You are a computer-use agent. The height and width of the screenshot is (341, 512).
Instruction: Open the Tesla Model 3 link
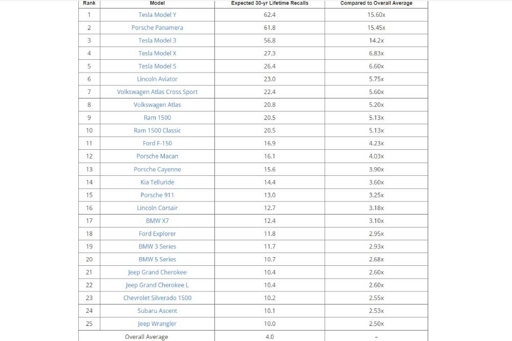pyautogui.click(x=157, y=40)
